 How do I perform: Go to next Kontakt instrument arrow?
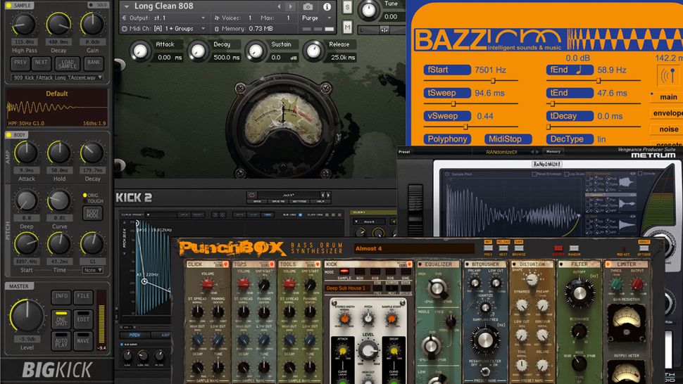click(291, 6)
